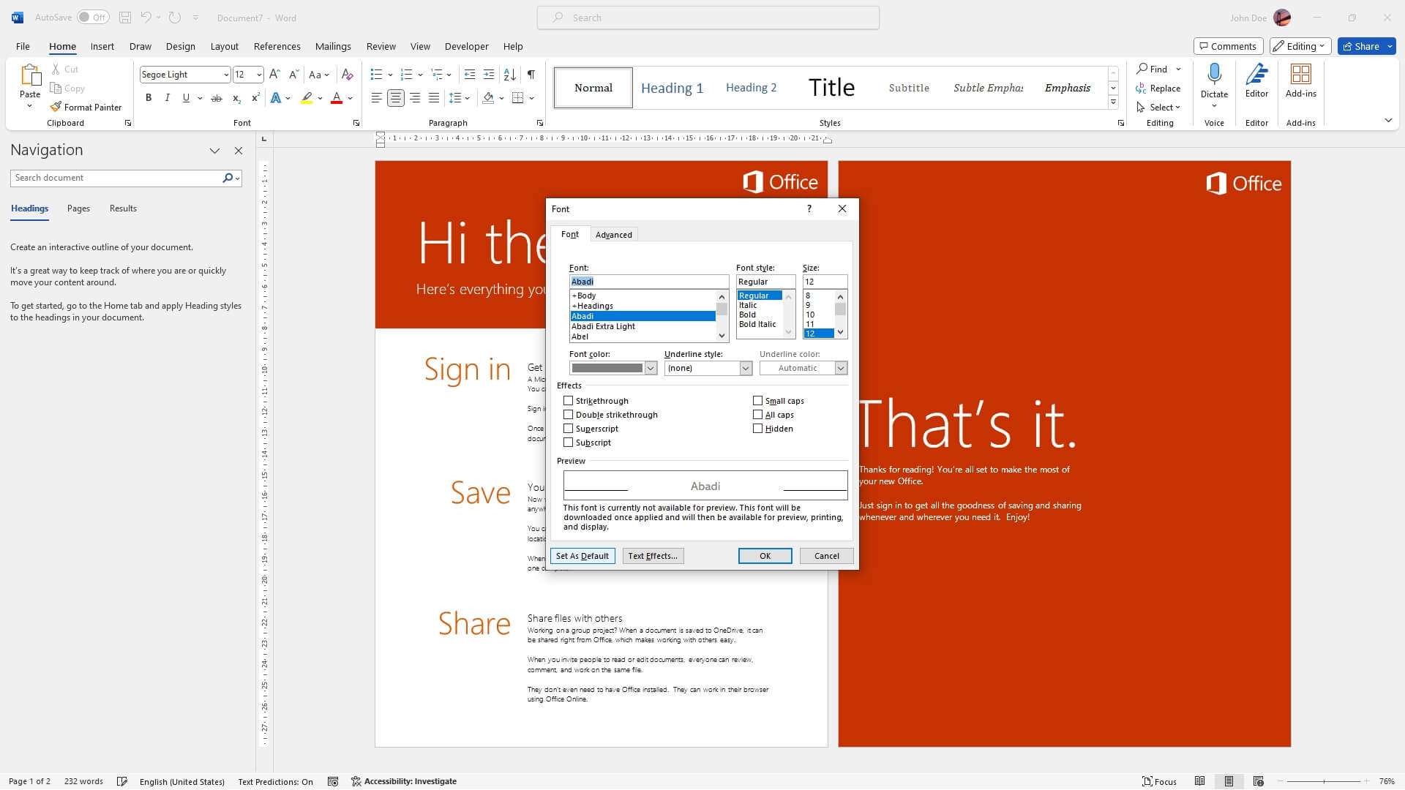Open Font color dropdown in dialog
This screenshot has height=790, width=1405.
coord(650,368)
